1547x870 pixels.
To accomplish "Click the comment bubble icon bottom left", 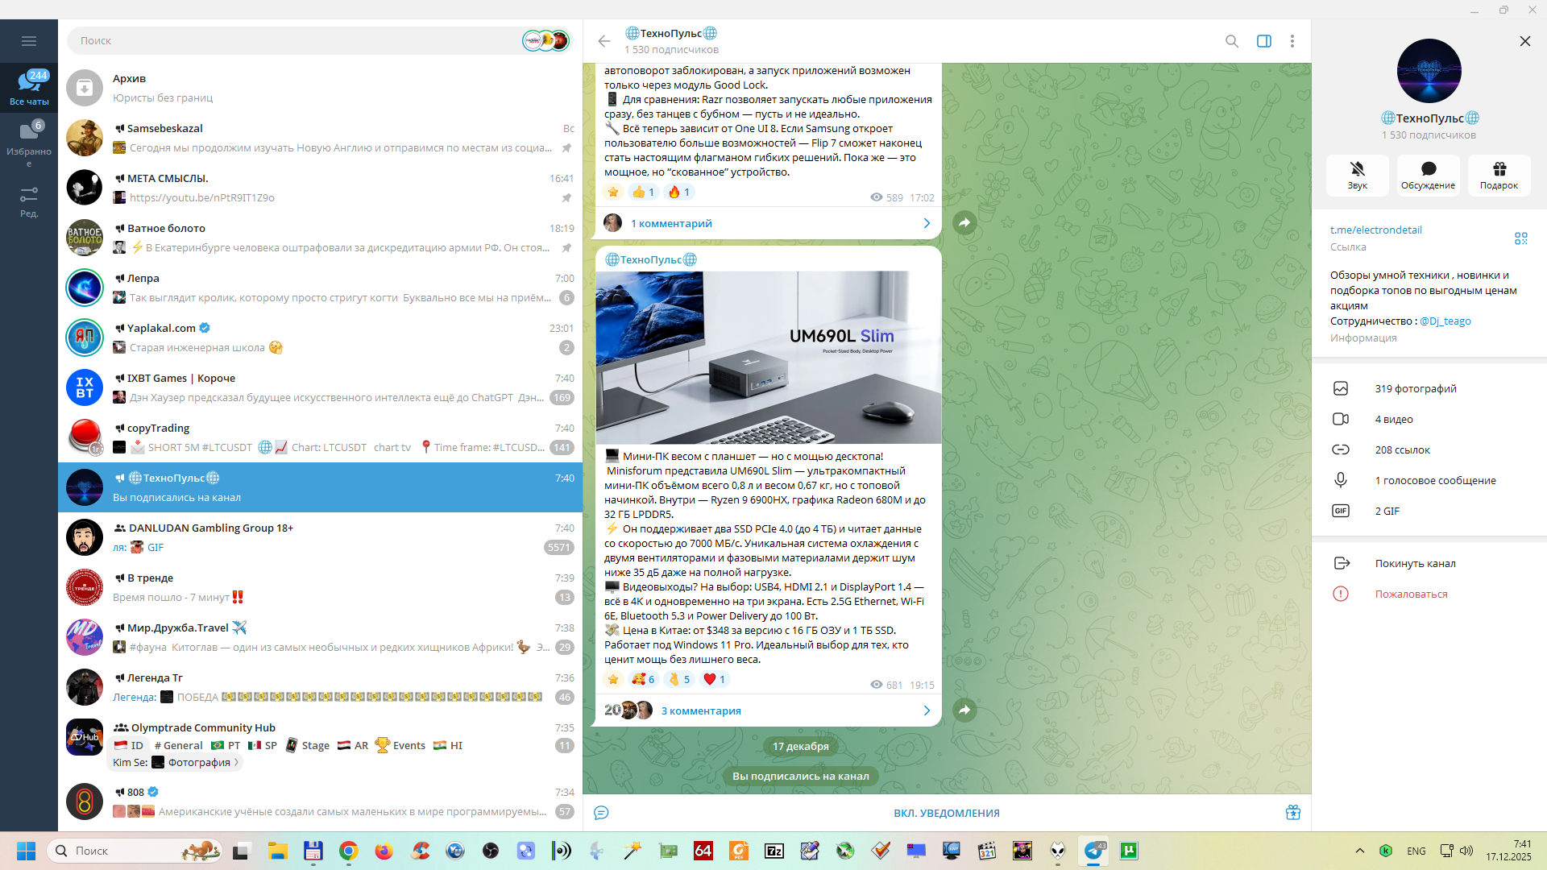I will pyautogui.click(x=601, y=813).
